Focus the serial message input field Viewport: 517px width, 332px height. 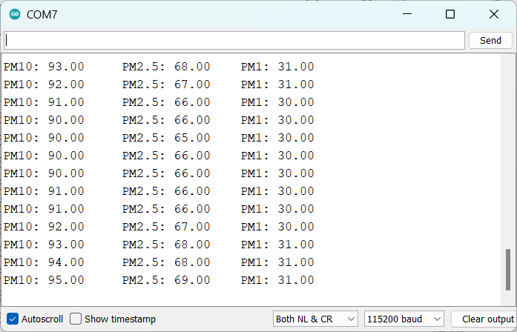pyautogui.click(x=234, y=41)
